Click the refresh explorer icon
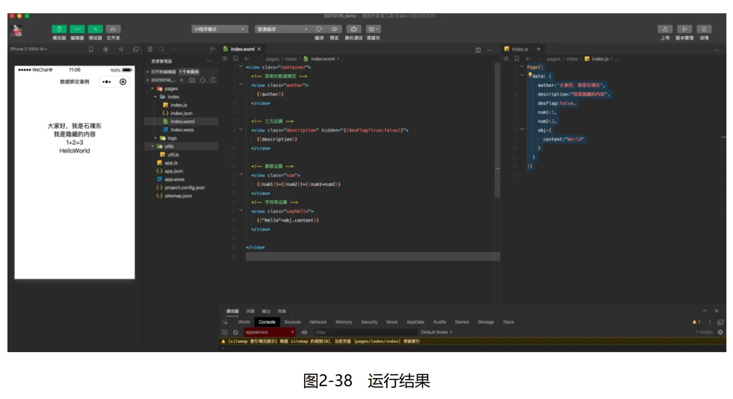 pyautogui.click(x=203, y=81)
